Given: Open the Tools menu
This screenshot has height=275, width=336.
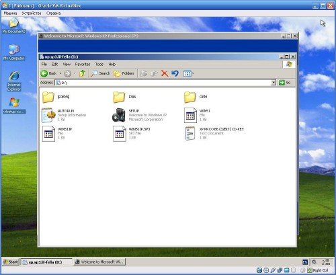Looking at the screenshot, I should [99, 64].
